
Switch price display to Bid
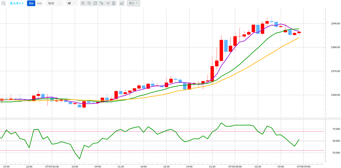(31, 3)
